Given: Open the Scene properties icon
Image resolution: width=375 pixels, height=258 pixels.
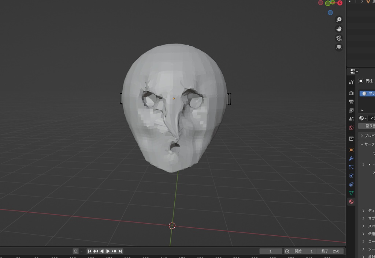Looking at the screenshot, I should (x=351, y=119).
